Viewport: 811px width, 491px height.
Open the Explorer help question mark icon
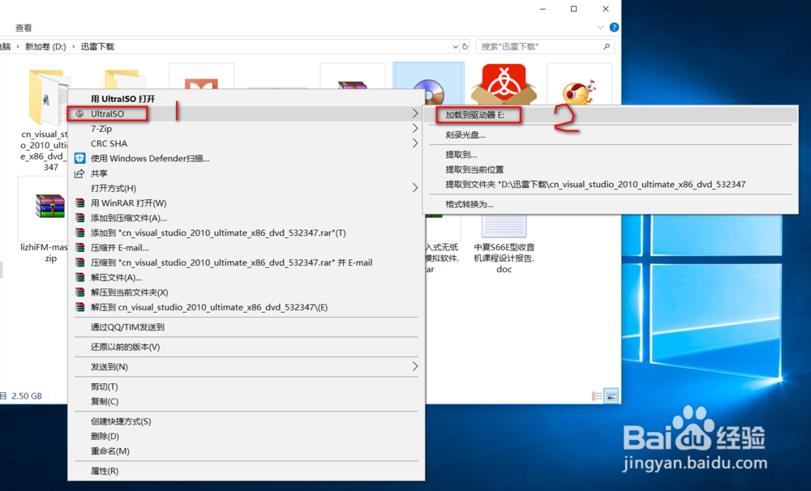614,28
